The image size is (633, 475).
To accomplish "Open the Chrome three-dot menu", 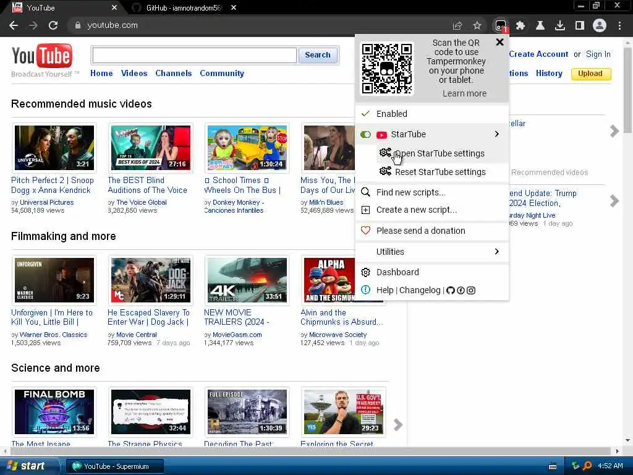I will 619,25.
